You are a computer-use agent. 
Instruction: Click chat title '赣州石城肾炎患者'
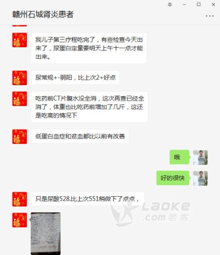(x=43, y=14)
